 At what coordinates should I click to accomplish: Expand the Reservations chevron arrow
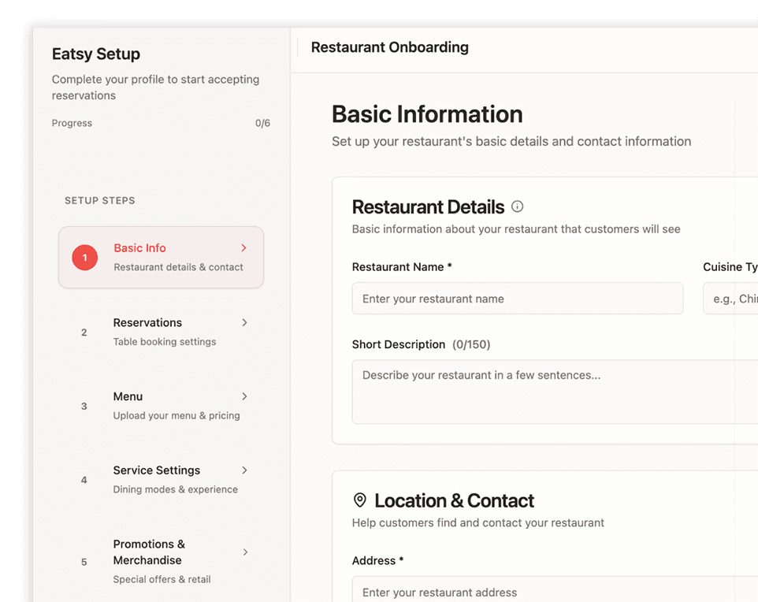[x=244, y=322]
